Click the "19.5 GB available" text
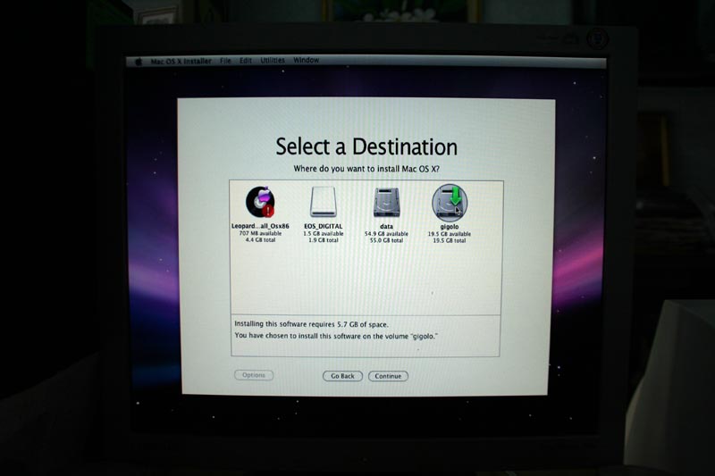Screen dimensions: 715x476 click(x=450, y=234)
